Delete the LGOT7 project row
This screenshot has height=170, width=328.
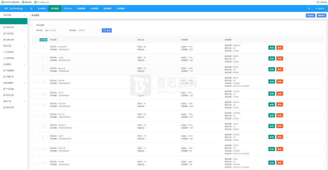[x=280, y=137]
